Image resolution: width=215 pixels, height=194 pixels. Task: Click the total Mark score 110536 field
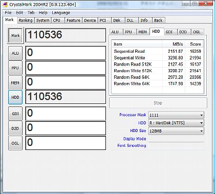(66, 35)
